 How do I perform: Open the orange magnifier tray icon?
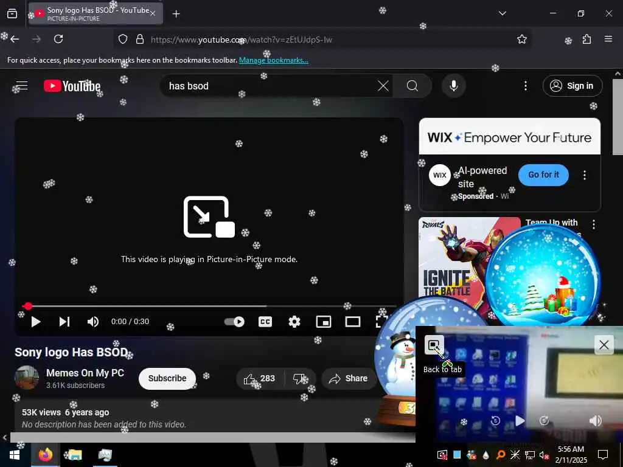click(501, 455)
